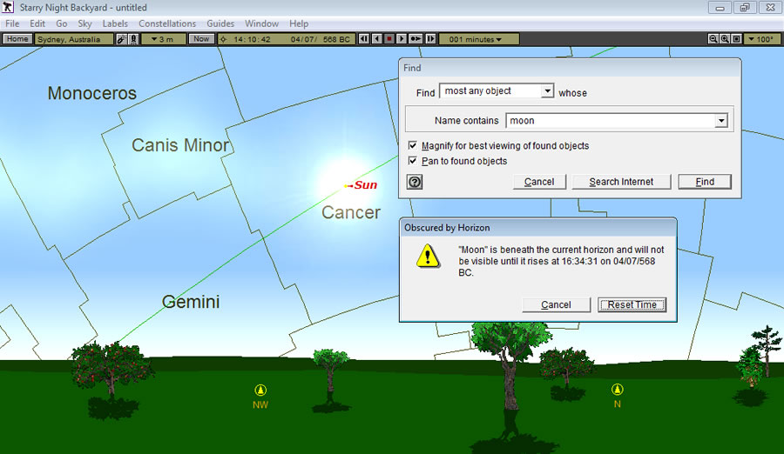784x454 pixels.
Task: Step time backward one increment
Action: (x=364, y=39)
